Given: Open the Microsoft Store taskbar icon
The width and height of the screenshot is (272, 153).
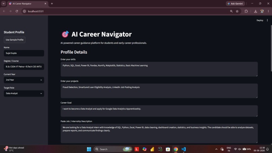Looking at the screenshot, I should point(168,149).
